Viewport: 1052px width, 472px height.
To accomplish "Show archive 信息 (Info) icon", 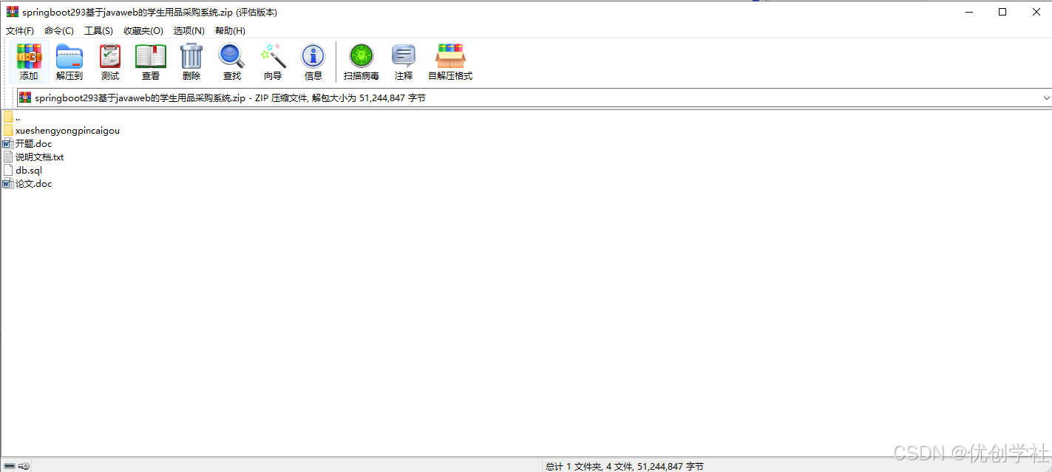I will tap(313, 56).
